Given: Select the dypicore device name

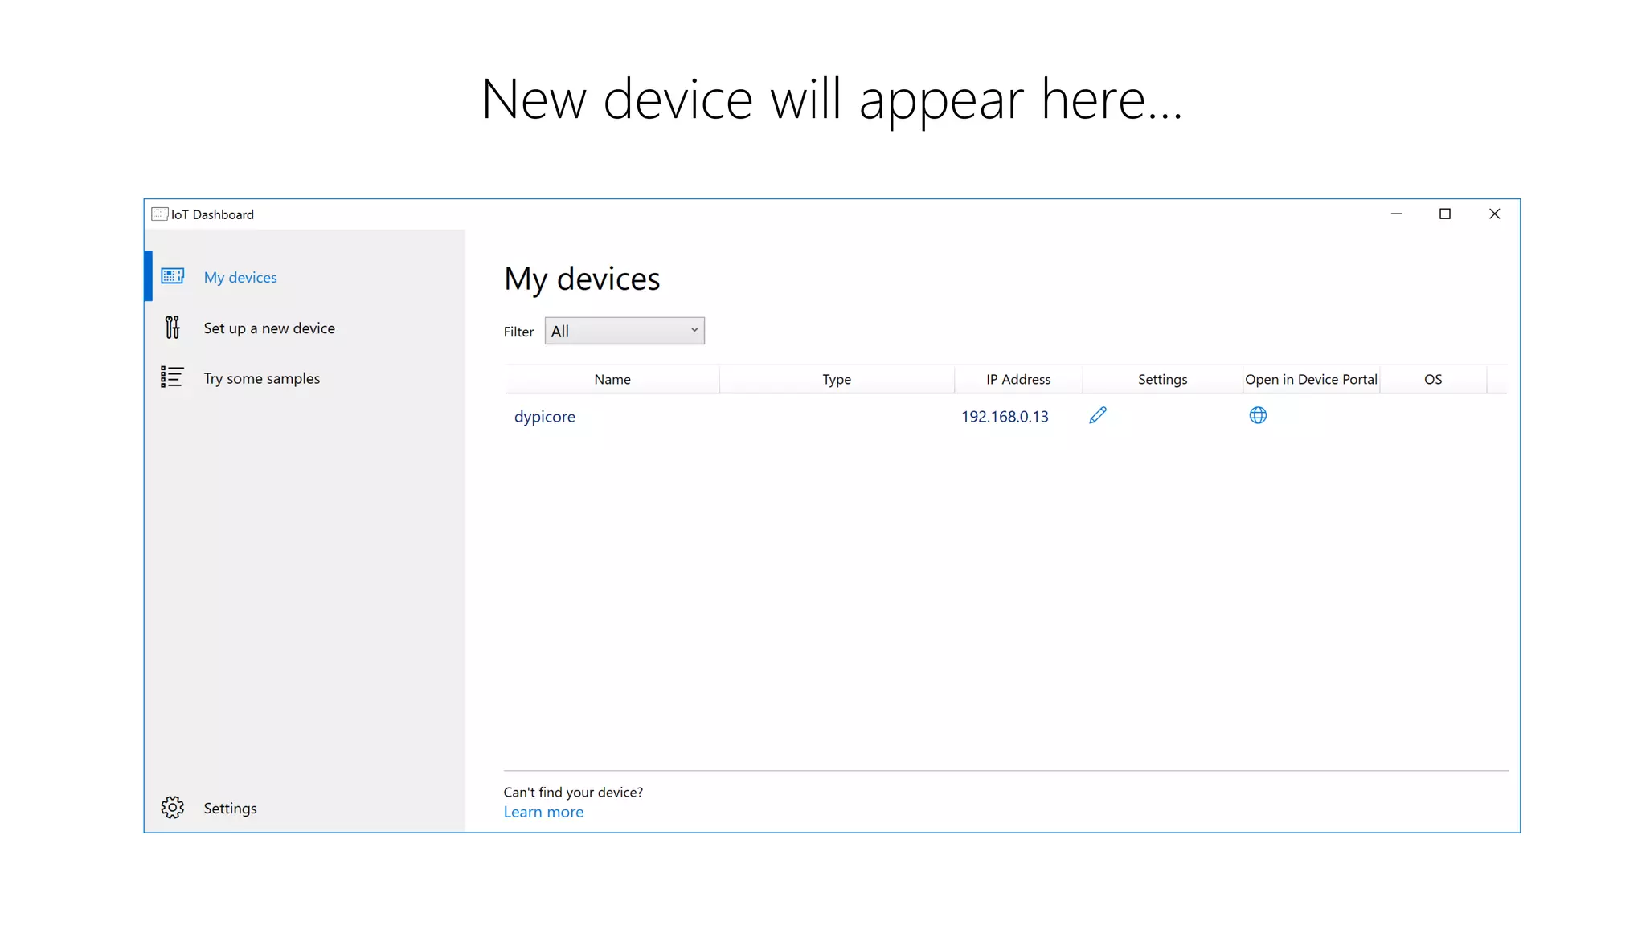Looking at the screenshot, I should [545, 416].
